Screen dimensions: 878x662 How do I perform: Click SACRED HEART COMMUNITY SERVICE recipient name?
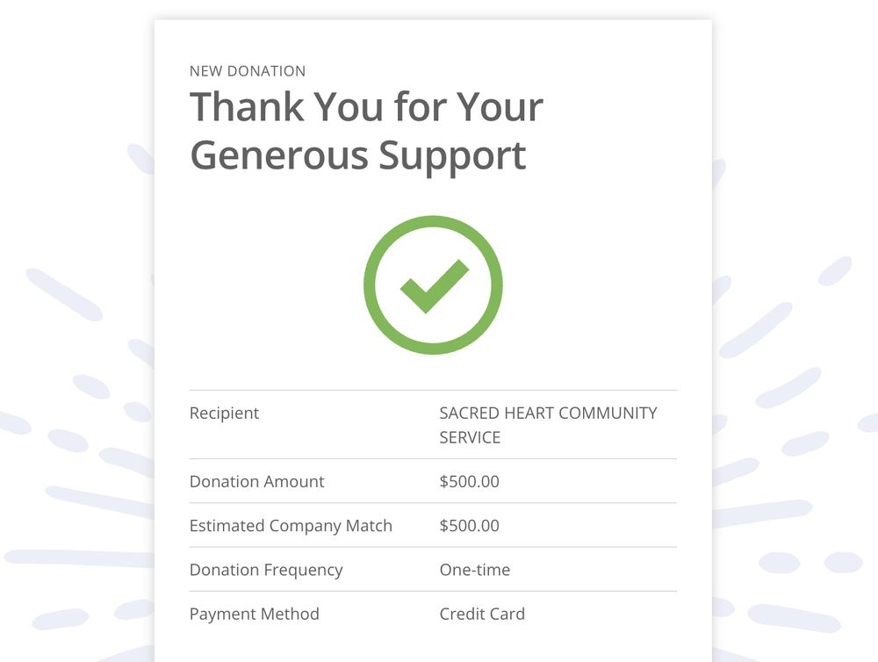point(548,425)
